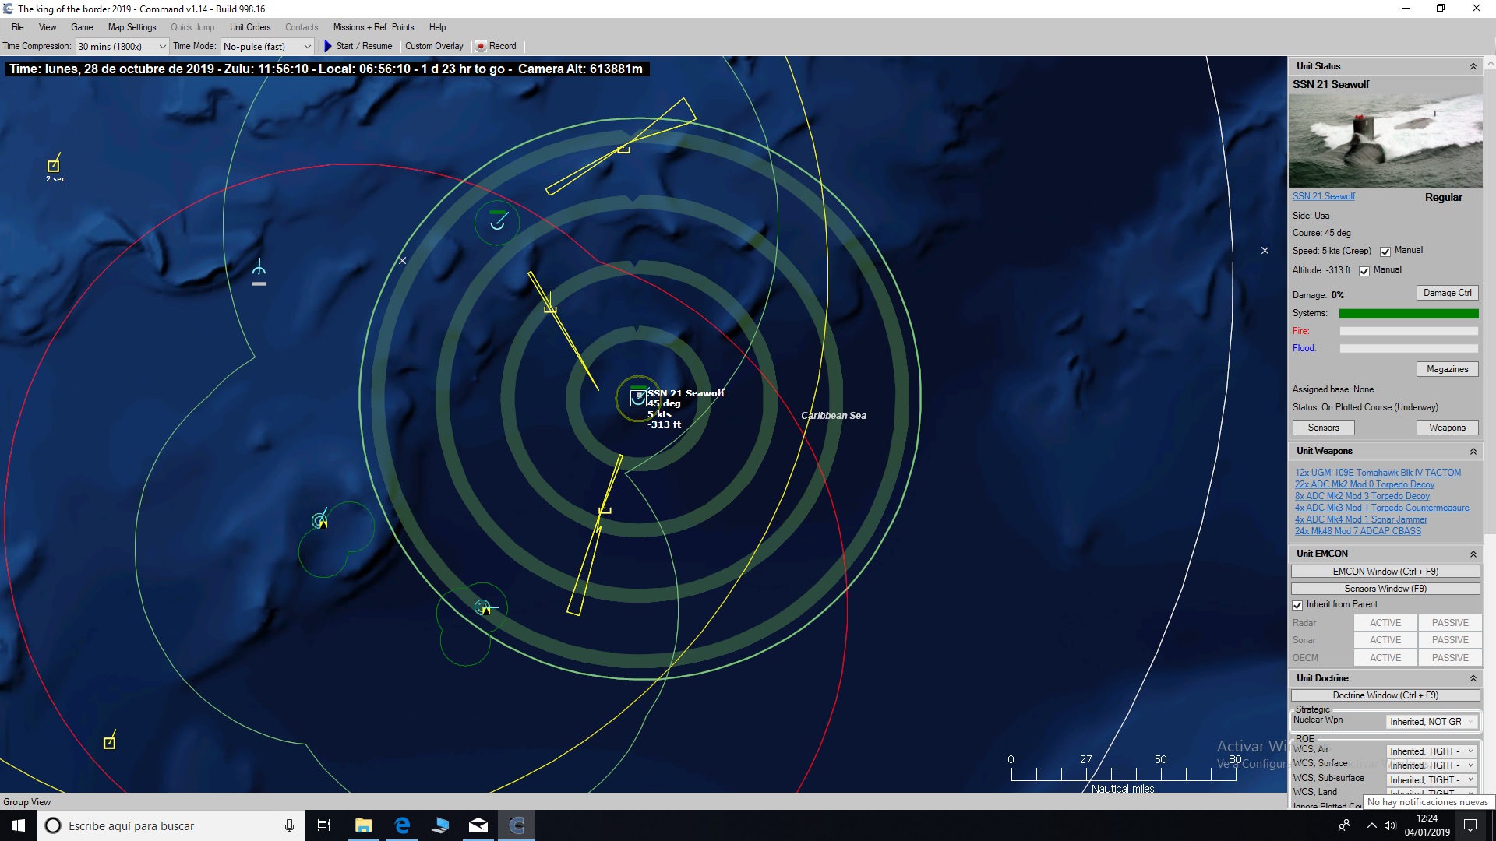Select the SSN 21 Seawolf icon on map
Screen dimensions: 1496x841
pyautogui.click(x=637, y=398)
